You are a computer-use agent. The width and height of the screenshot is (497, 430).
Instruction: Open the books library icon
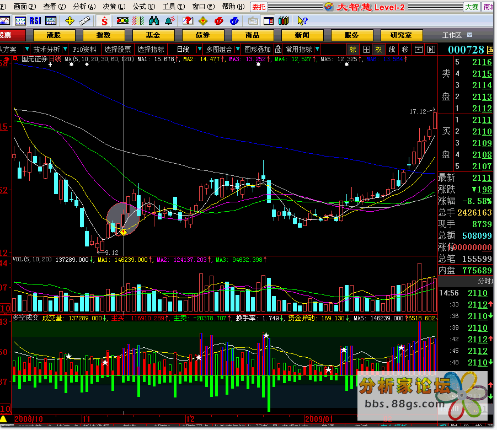pyautogui.click(x=284, y=21)
